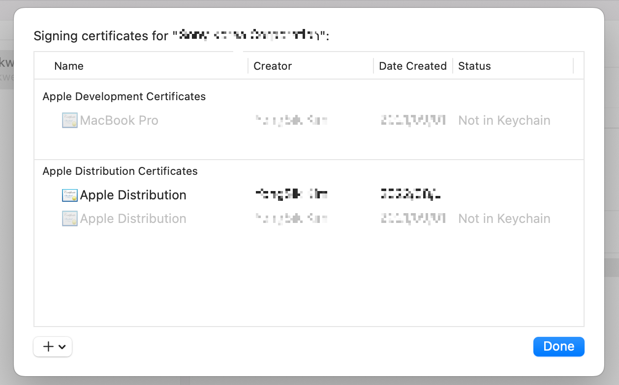Sort by the Creator column header
The height and width of the screenshot is (385, 619).
(x=273, y=66)
